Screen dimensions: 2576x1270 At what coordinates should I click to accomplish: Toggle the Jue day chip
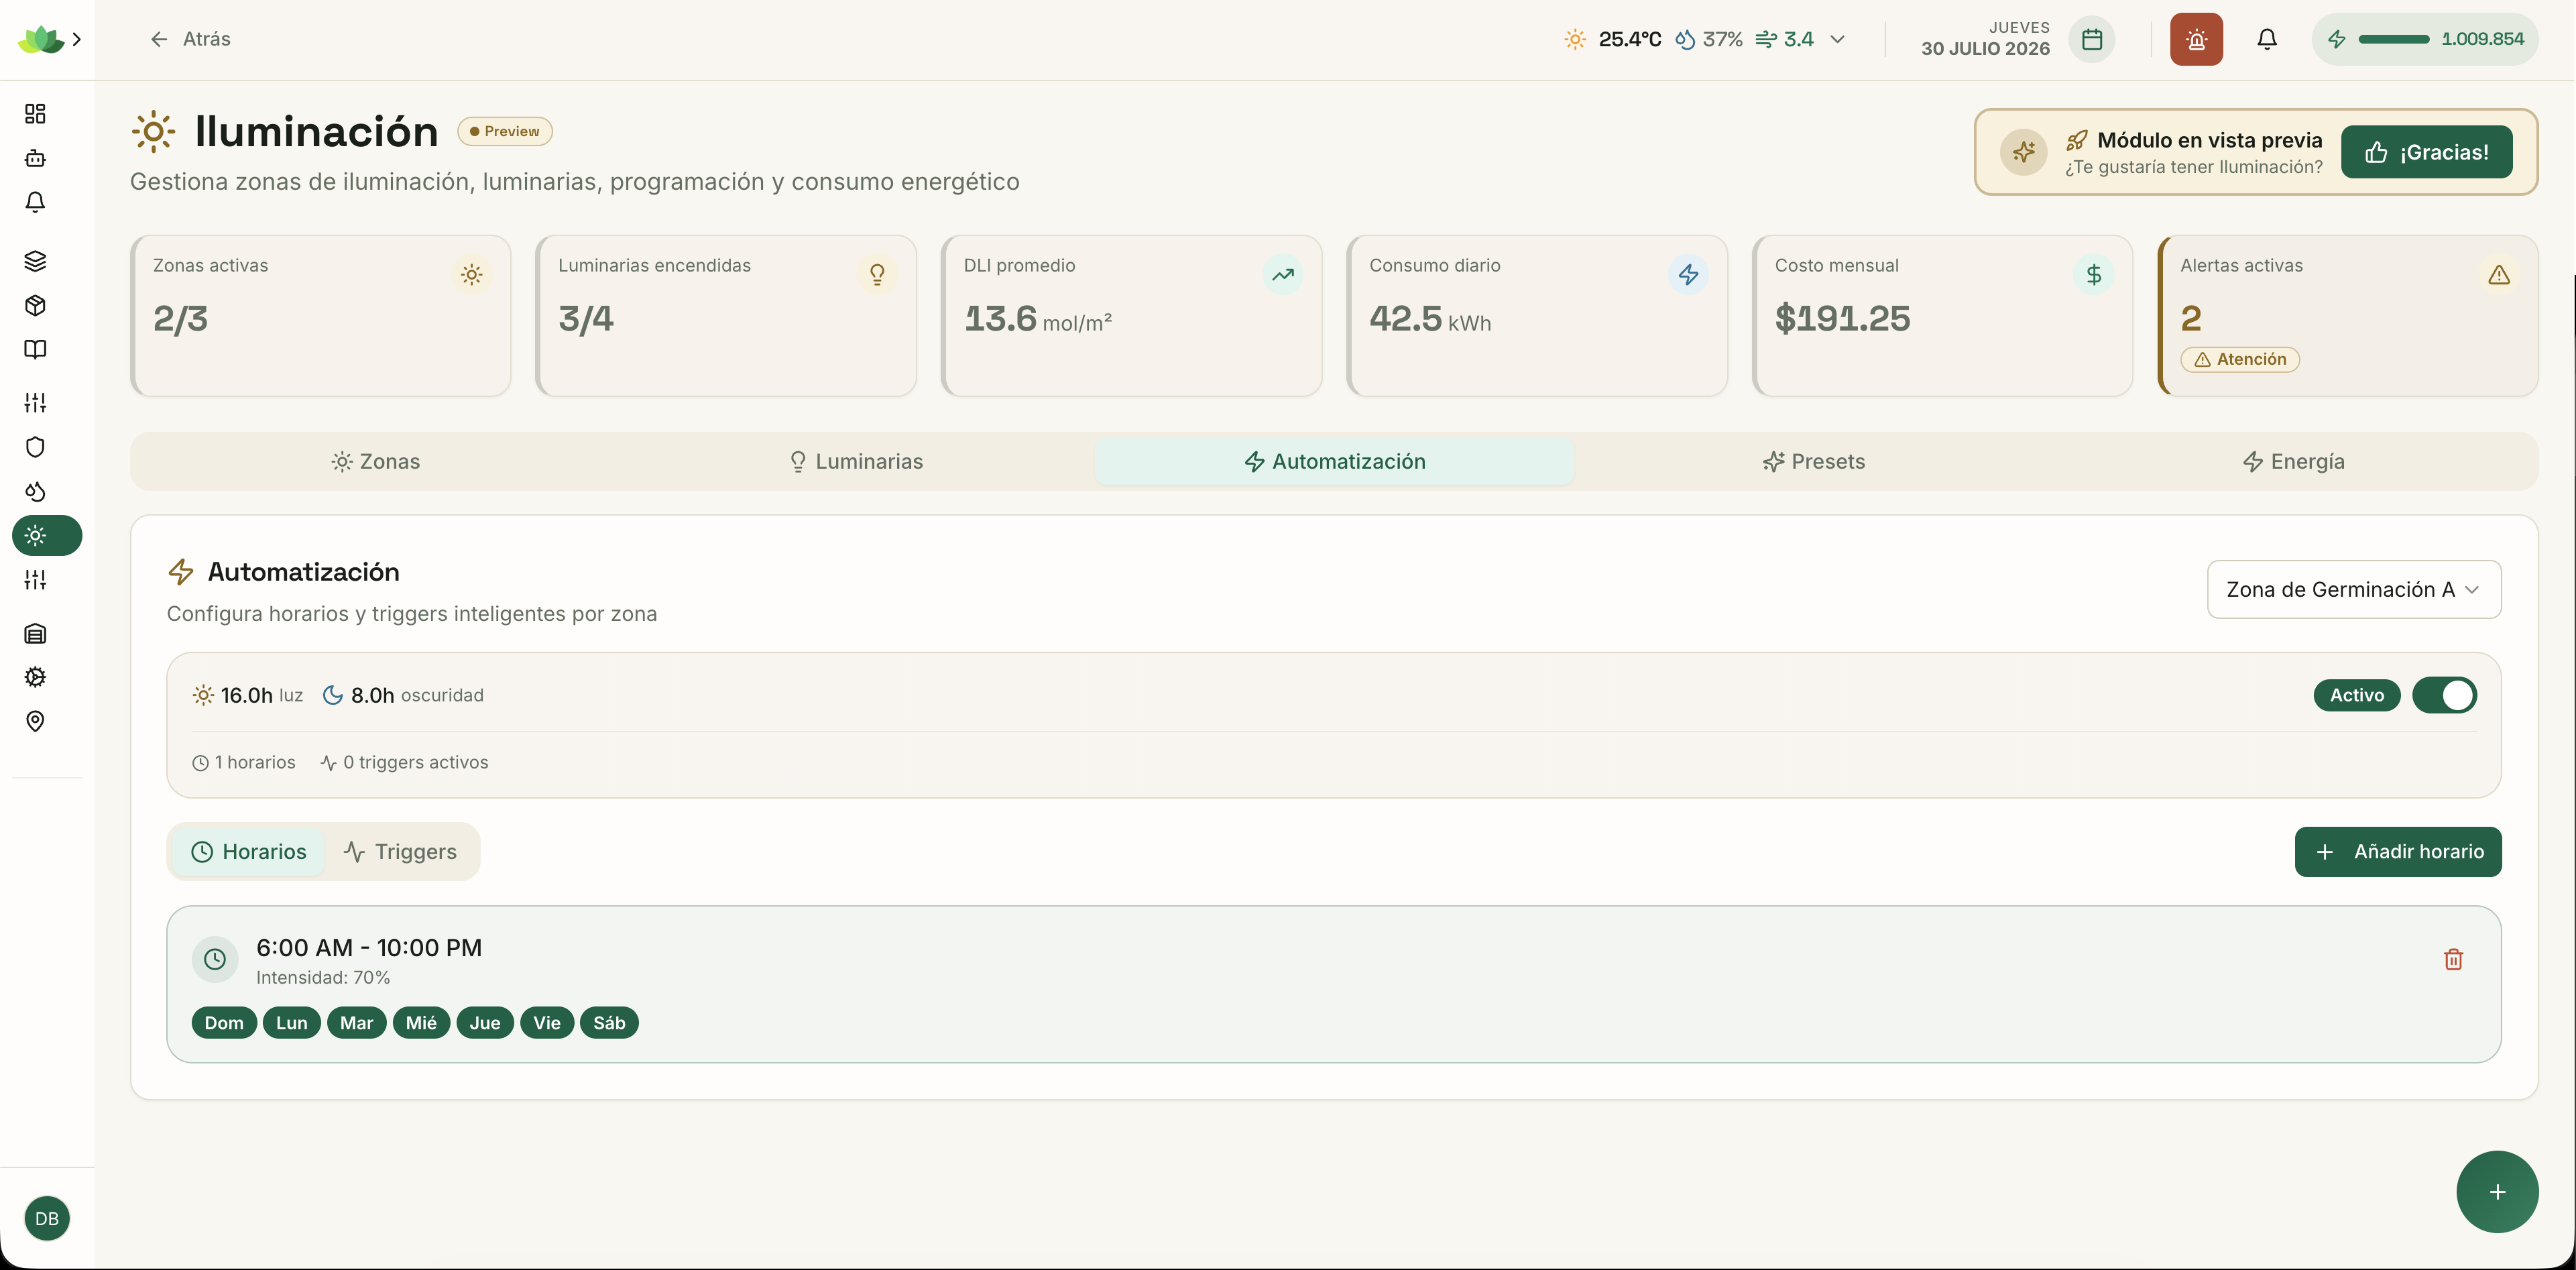485,1022
